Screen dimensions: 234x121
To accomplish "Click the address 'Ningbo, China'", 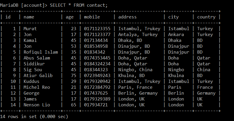I will 135,70.
